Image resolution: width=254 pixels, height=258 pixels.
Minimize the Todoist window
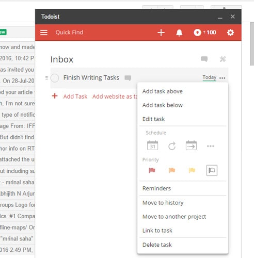point(220,18)
